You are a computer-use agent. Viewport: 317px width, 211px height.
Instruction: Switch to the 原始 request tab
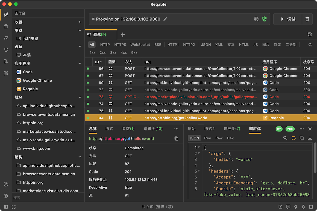(109, 129)
